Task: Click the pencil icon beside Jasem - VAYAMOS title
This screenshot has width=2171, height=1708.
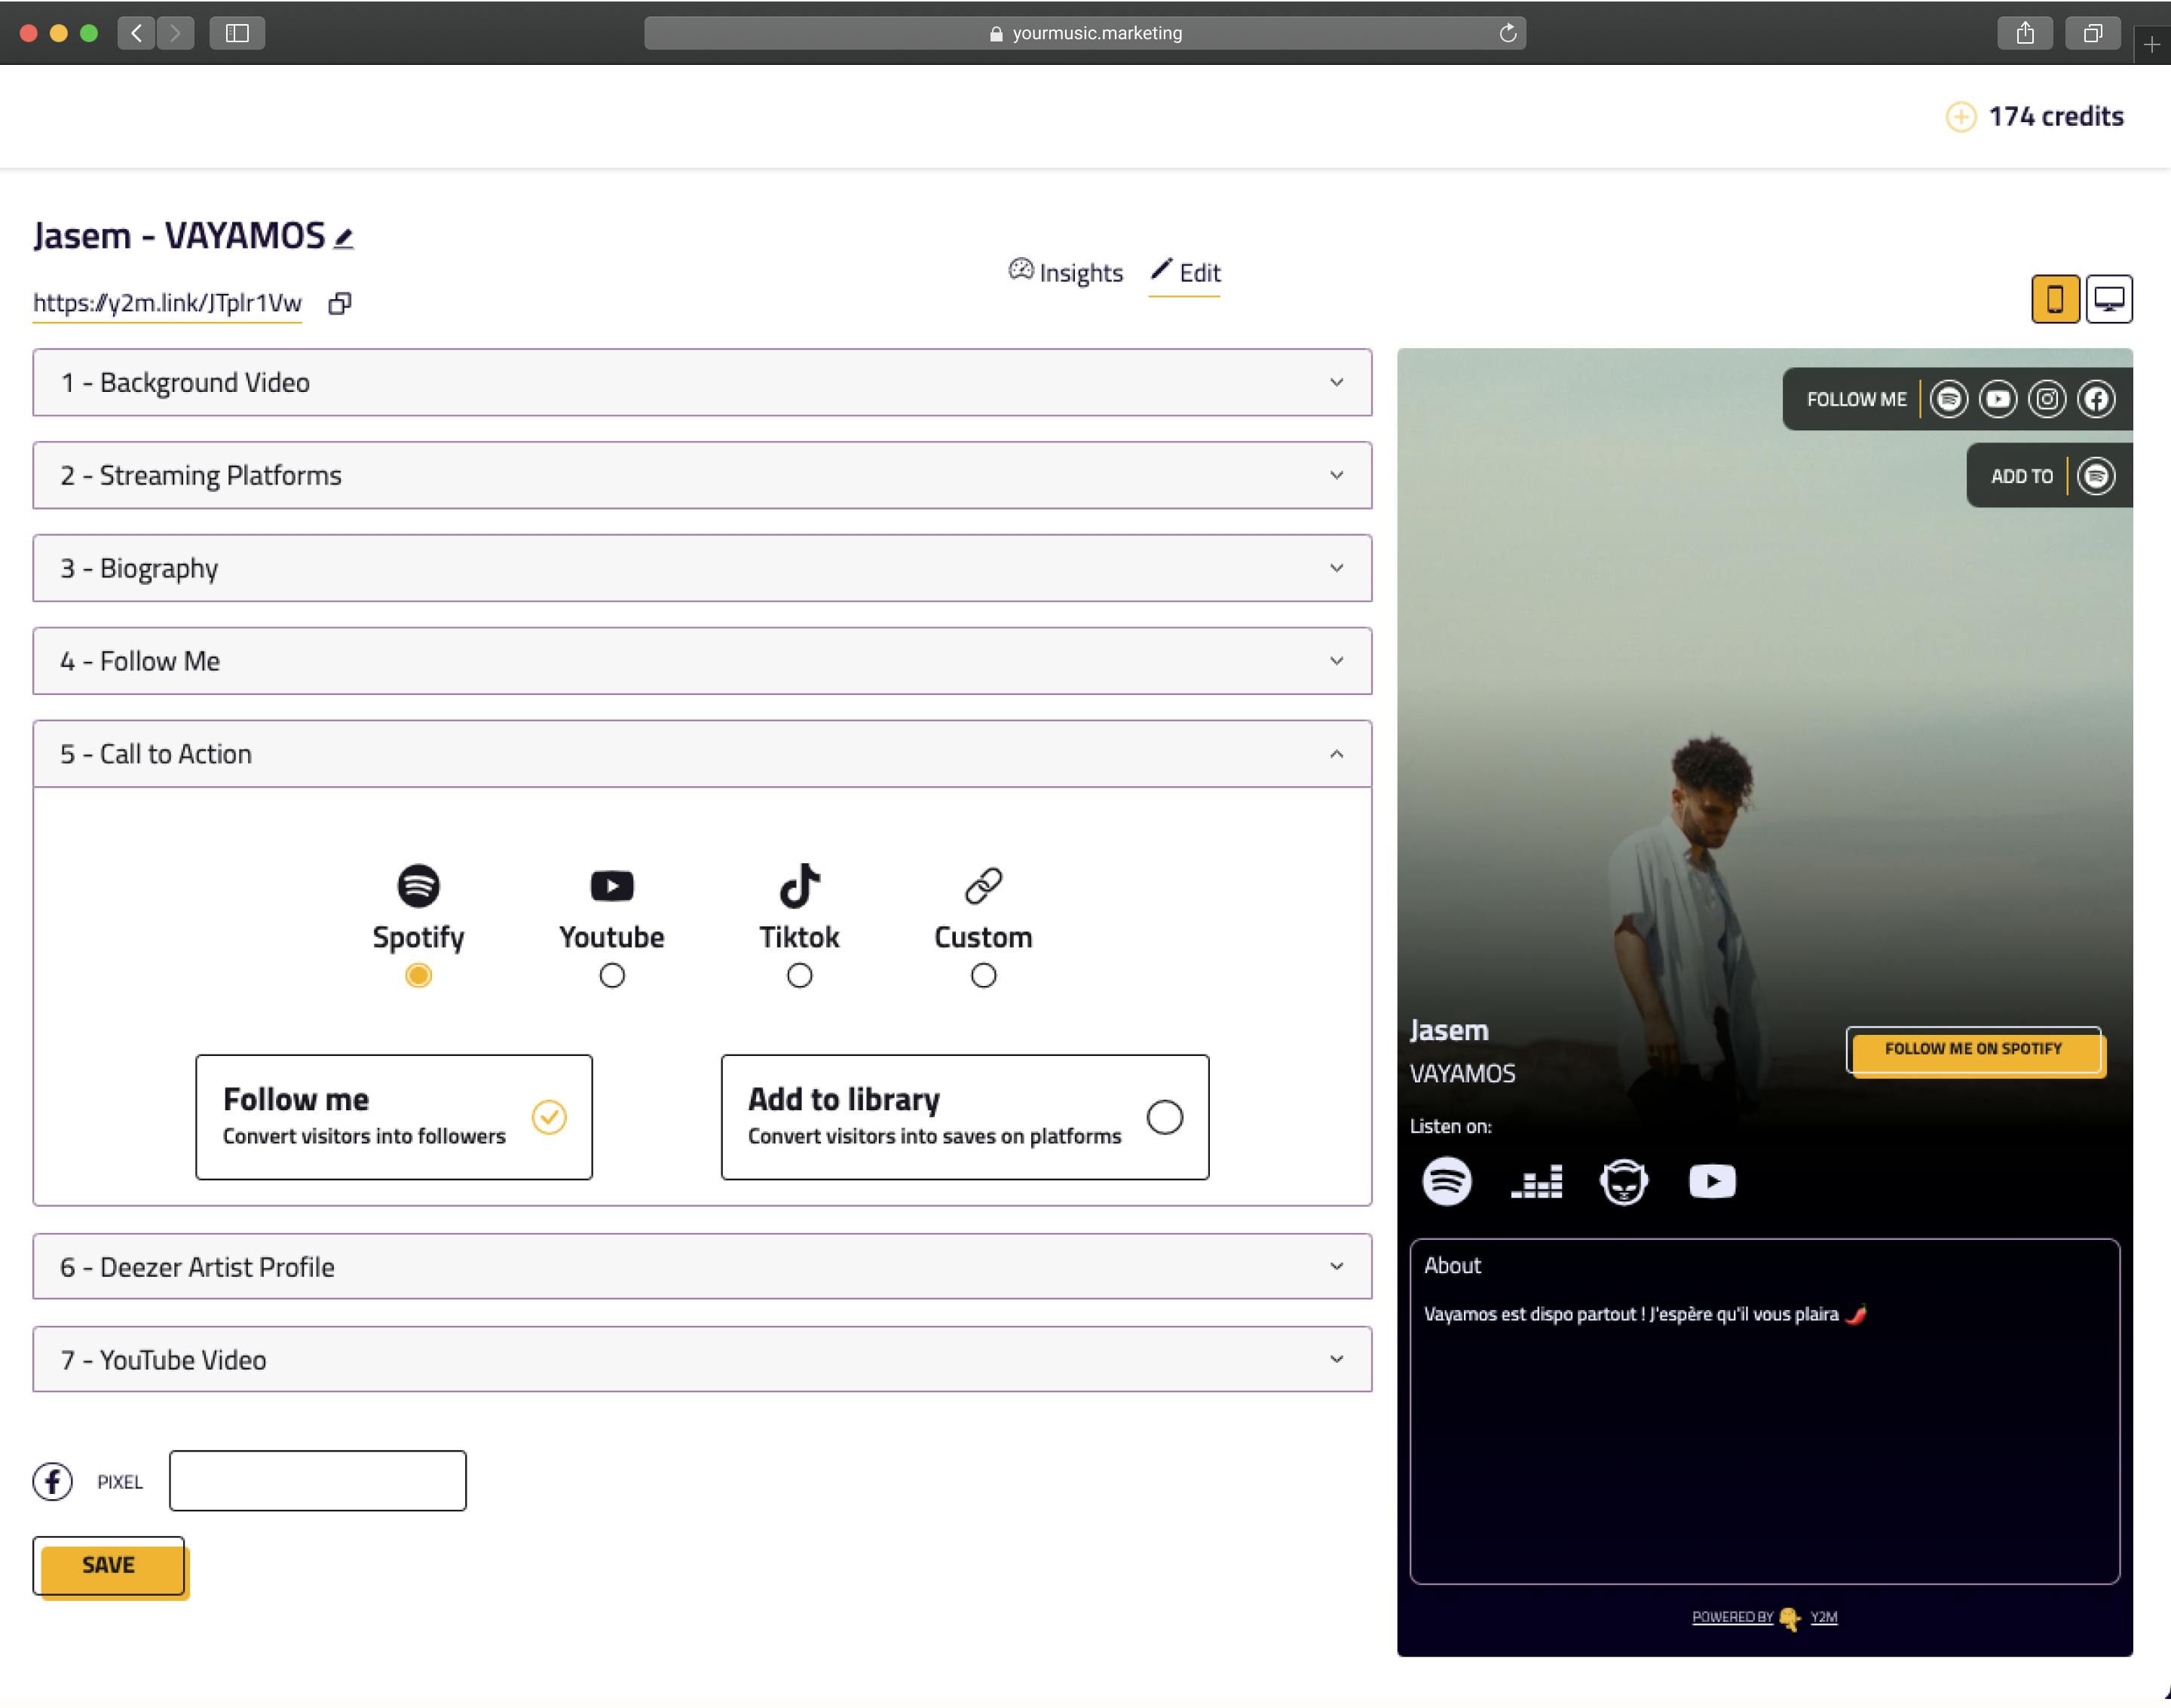Action: [343, 238]
